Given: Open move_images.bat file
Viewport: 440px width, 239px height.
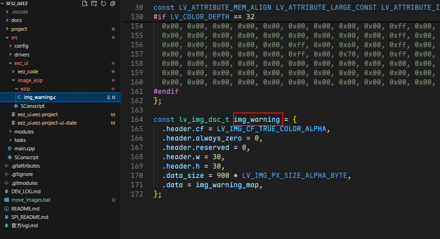Looking at the screenshot, I should point(30,200).
